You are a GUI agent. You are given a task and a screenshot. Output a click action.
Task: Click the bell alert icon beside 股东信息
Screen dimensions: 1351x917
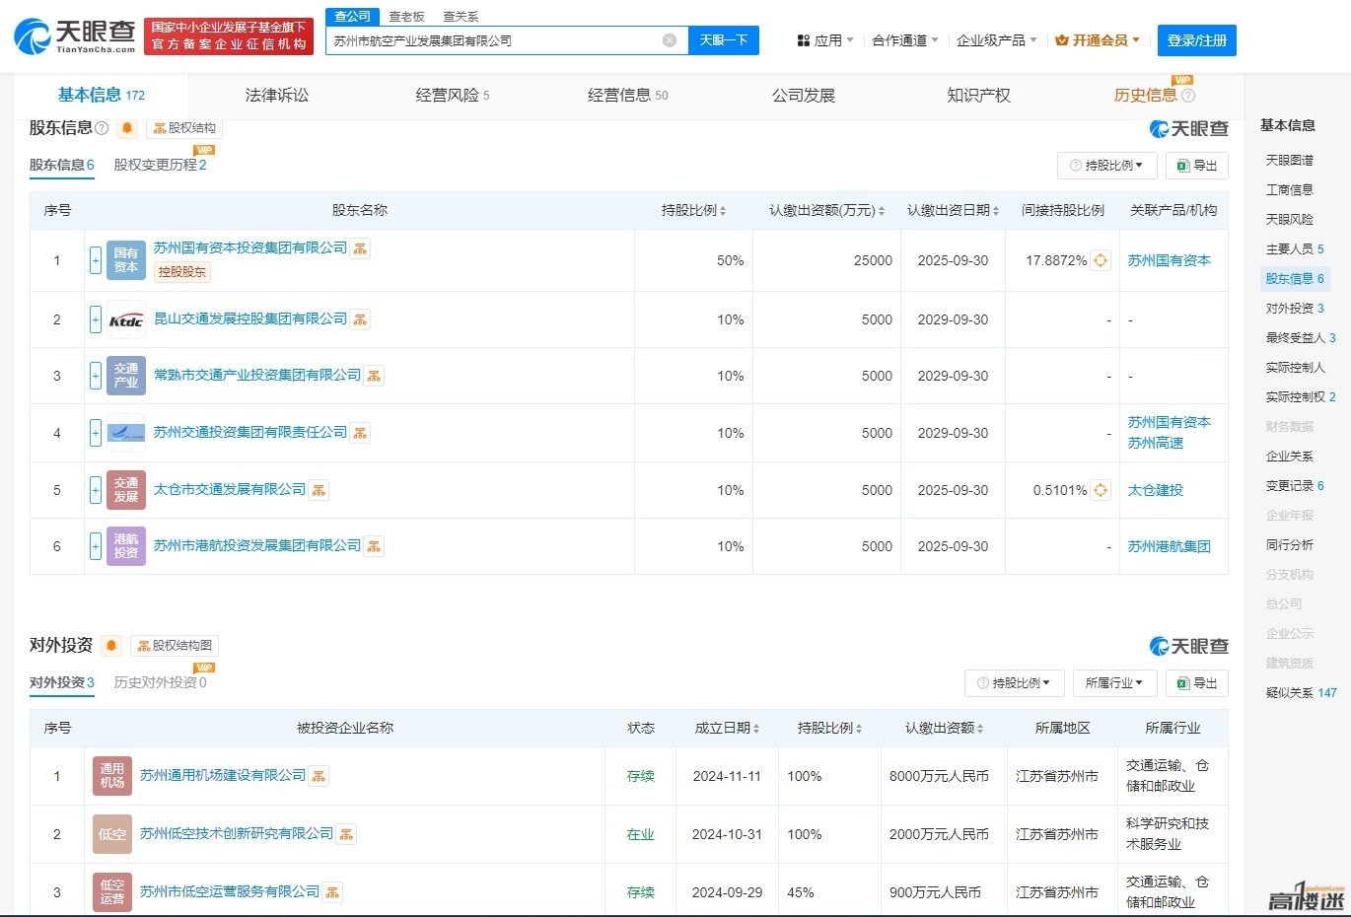coord(127,128)
